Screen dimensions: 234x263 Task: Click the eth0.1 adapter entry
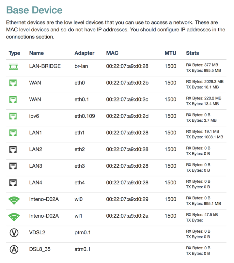(82, 100)
